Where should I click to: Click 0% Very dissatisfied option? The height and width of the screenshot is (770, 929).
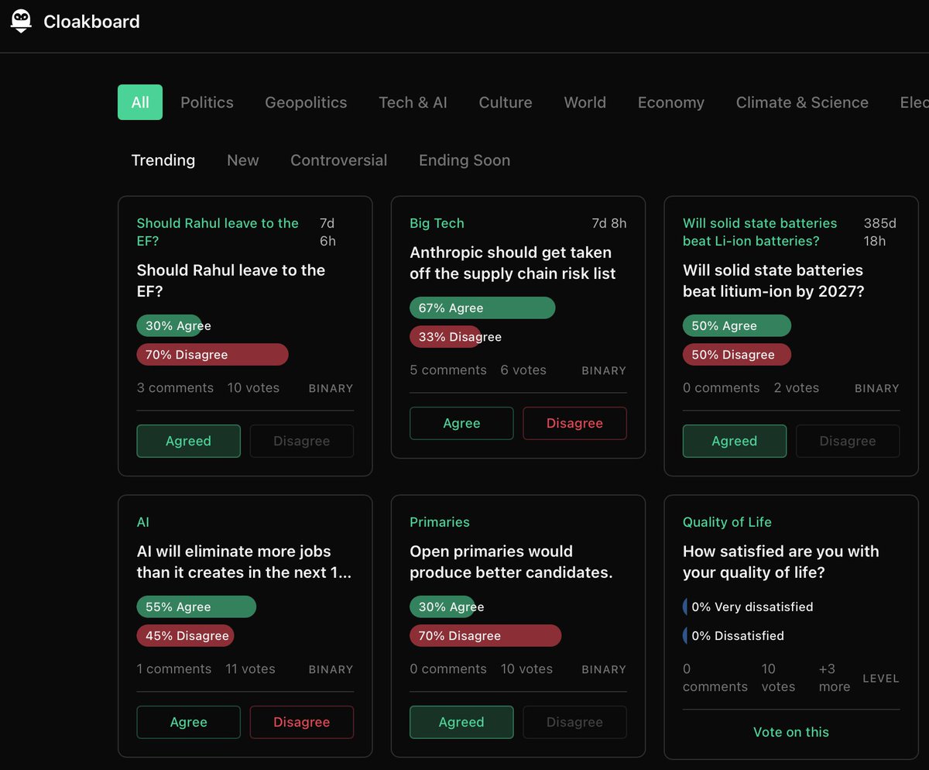pos(748,607)
